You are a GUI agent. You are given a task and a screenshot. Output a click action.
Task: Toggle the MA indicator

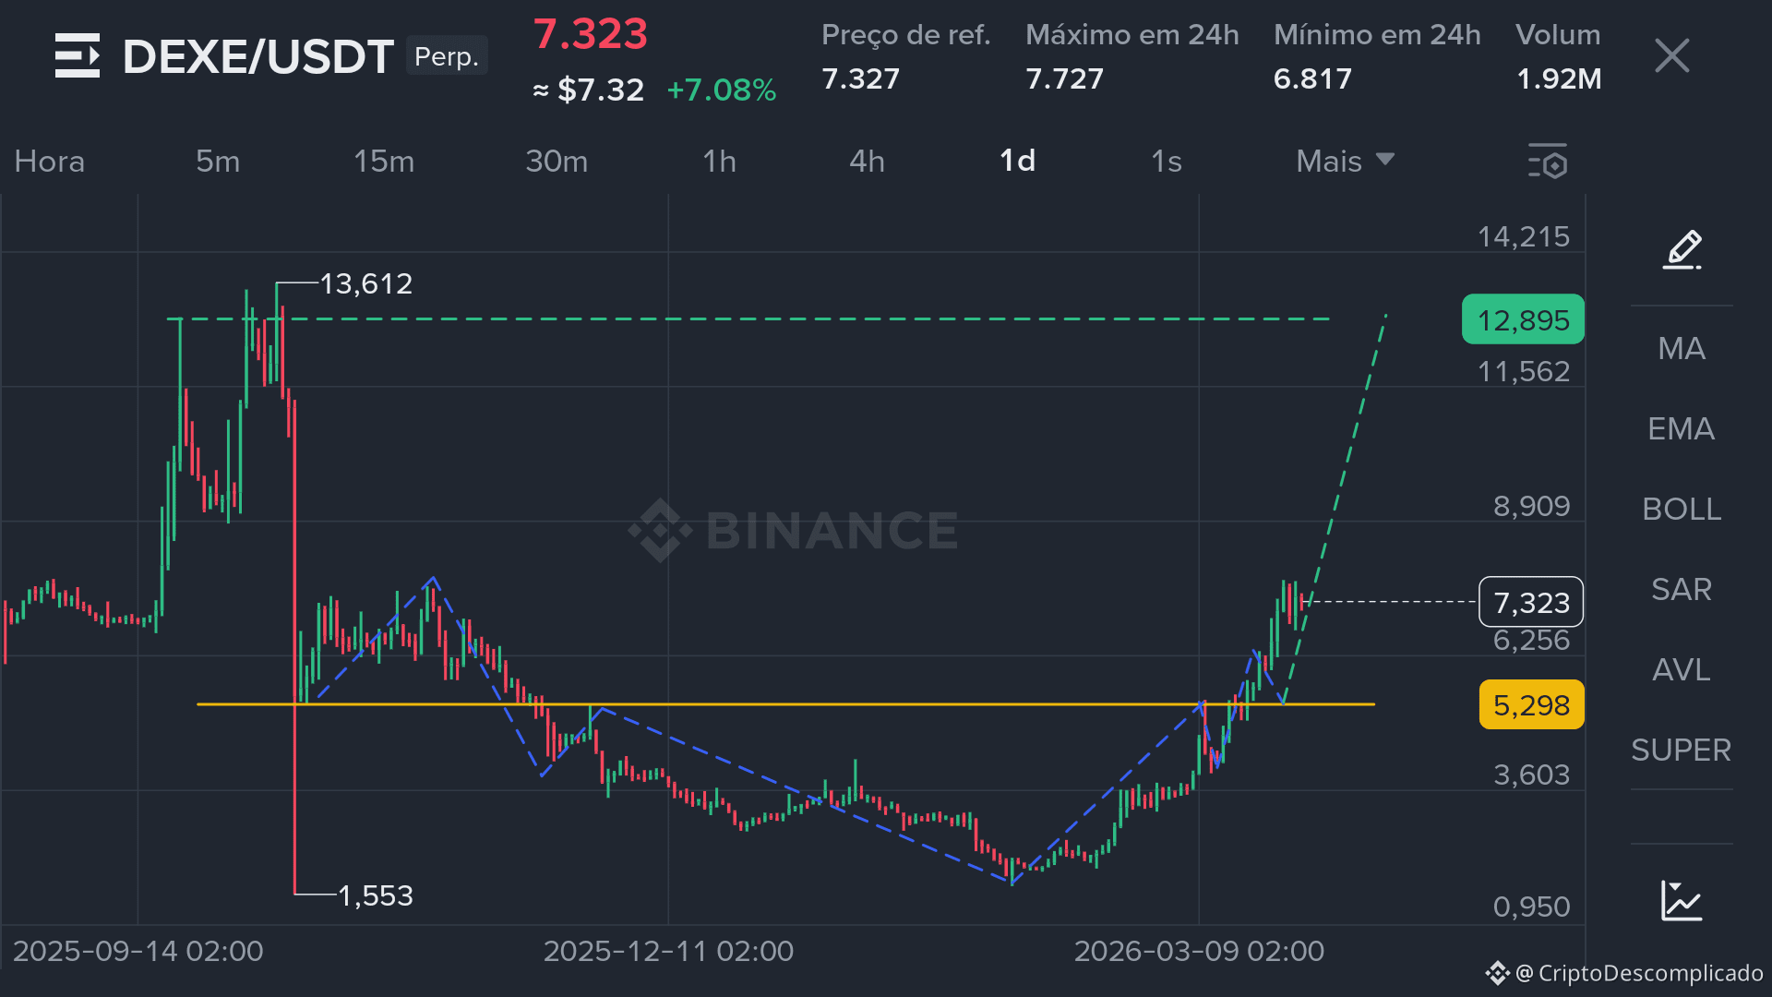click(x=1682, y=349)
